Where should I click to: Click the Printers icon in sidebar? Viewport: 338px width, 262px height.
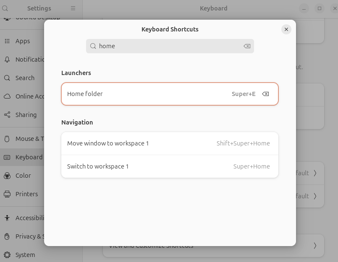(x=7, y=194)
